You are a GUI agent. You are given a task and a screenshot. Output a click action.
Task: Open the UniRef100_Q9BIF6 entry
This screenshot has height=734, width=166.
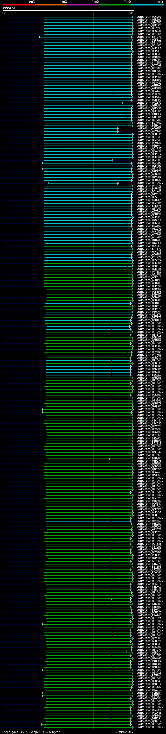[149, 292]
